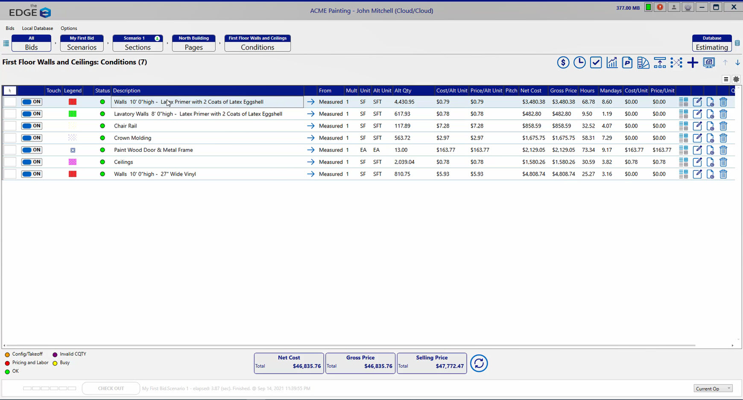The image size is (743, 400).
Task: Open the gear settings icon above the grid
Action: point(736,79)
